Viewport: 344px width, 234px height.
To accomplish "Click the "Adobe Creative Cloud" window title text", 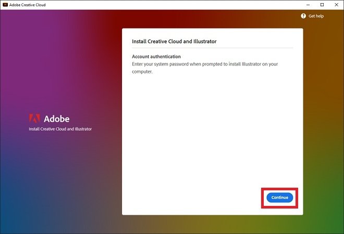I will coord(28,5).
